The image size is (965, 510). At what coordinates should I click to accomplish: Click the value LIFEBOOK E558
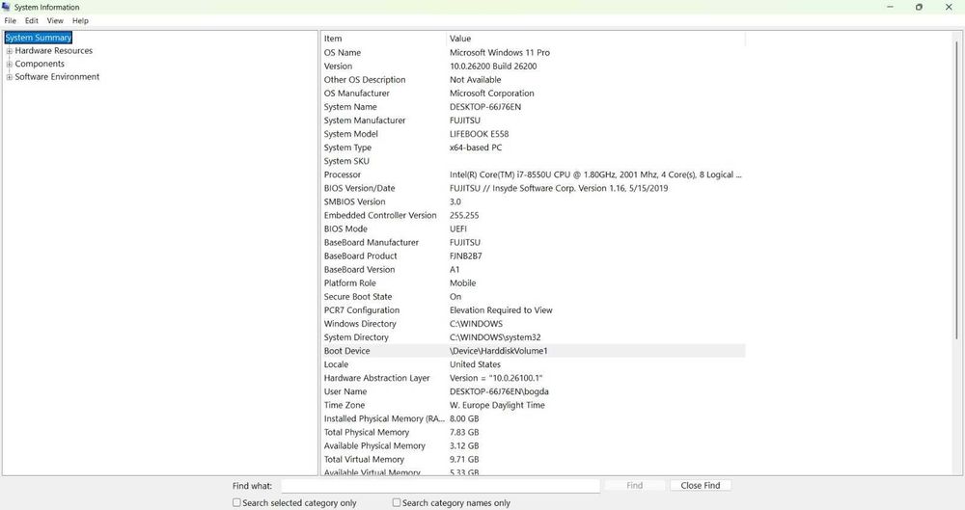pyautogui.click(x=479, y=133)
